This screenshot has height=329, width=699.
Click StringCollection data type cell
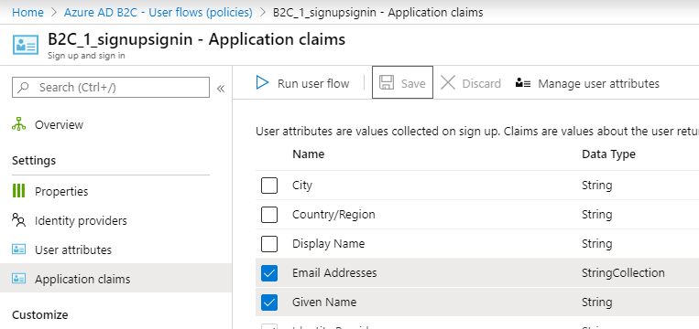tap(623, 272)
